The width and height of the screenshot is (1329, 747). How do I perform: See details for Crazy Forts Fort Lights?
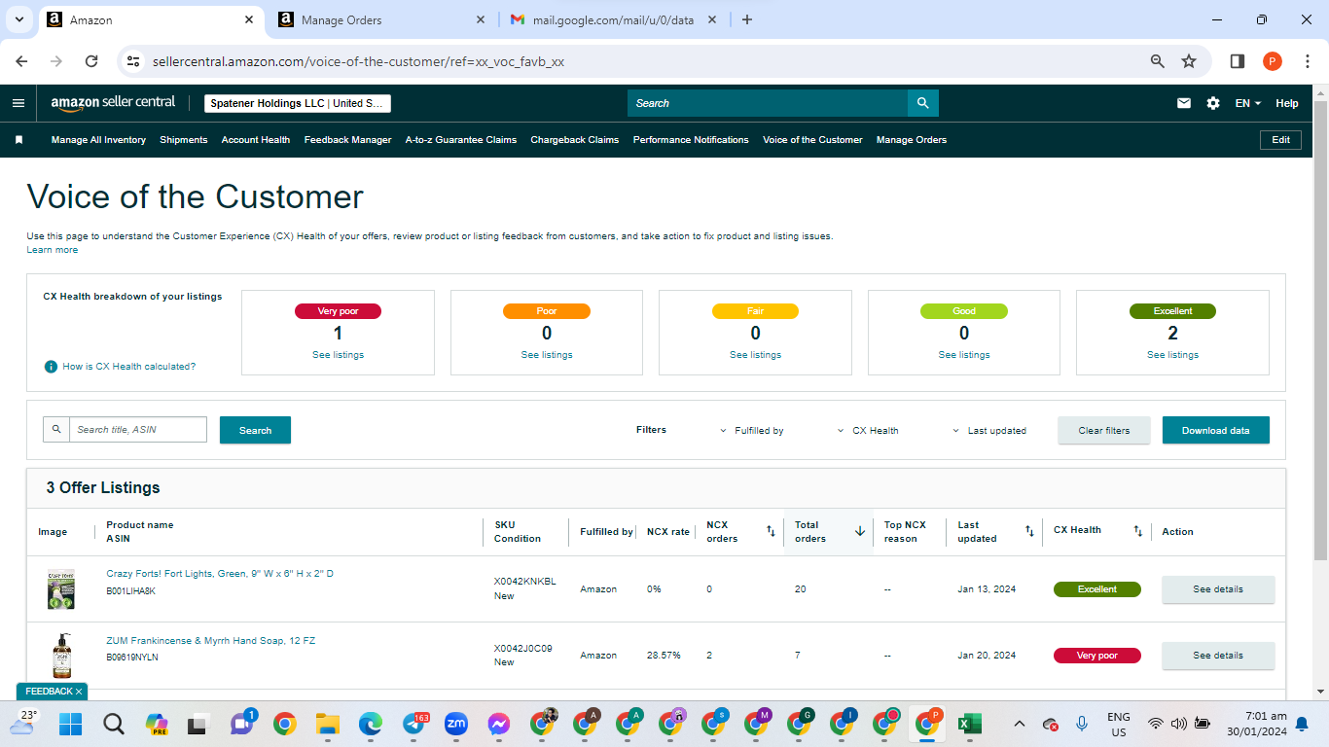tap(1218, 589)
